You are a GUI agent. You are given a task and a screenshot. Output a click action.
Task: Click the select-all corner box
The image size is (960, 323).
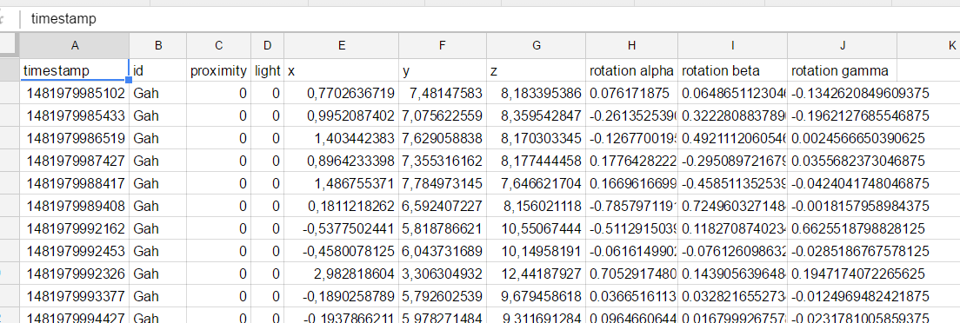(10, 45)
